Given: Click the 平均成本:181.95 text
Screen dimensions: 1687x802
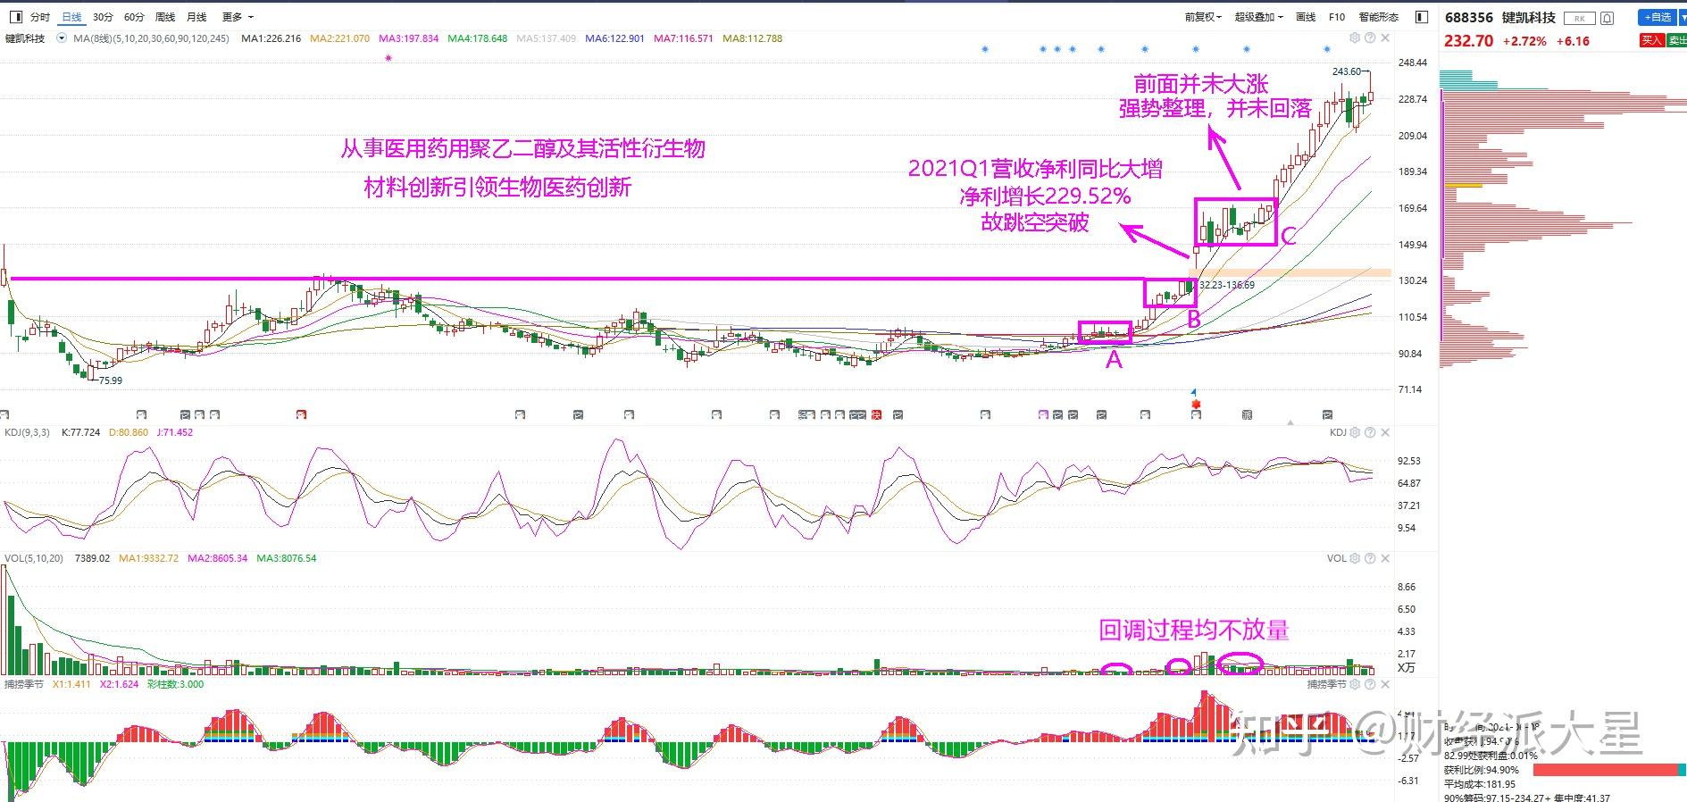Looking at the screenshot, I should click(x=1480, y=784).
